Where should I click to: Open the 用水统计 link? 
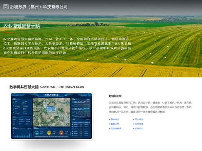pyautogui.click(x=139, y=119)
